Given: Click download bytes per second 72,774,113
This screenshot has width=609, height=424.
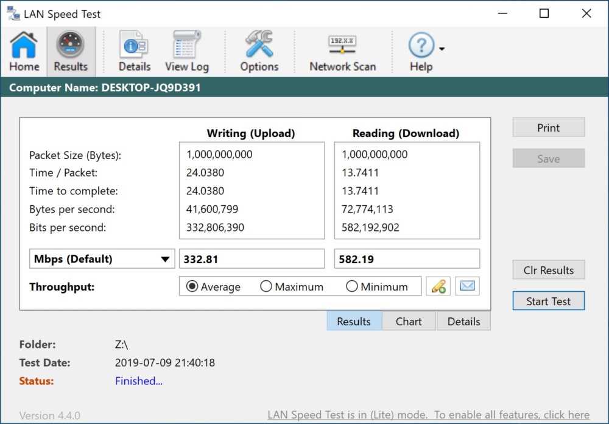Looking at the screenshot, I should coord(367,209).
